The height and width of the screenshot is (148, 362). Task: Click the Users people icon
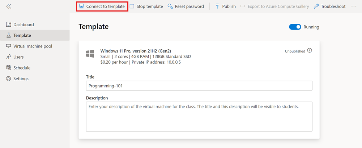(9, 57)
